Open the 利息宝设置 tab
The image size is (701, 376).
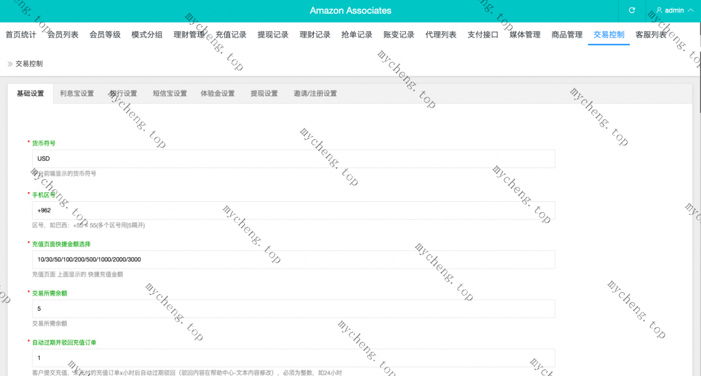click(x=77, y=94)
